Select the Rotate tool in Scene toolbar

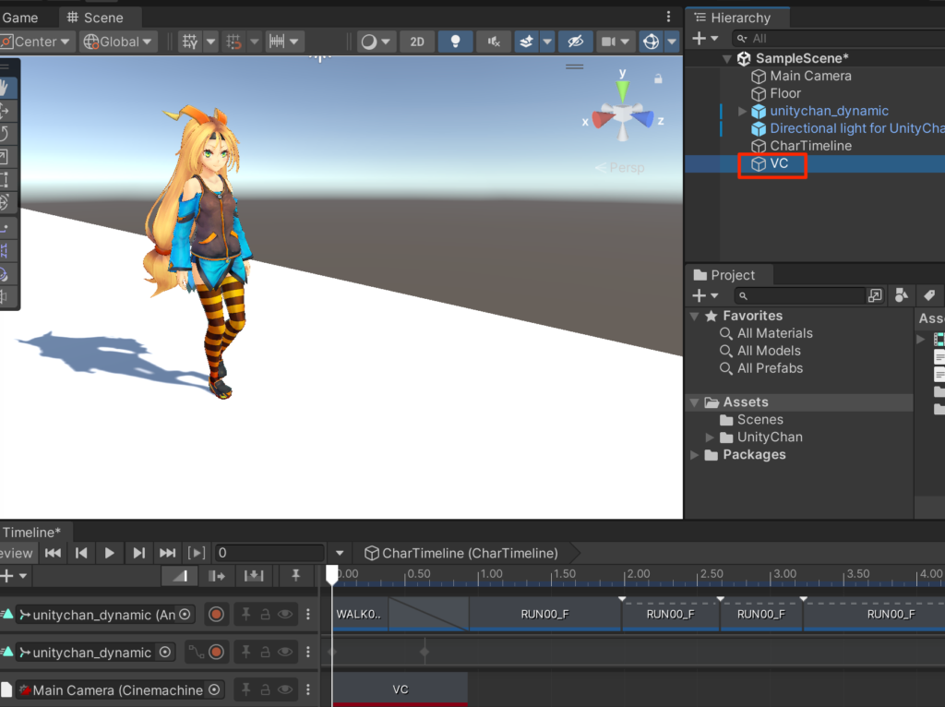tap(5, 134)
